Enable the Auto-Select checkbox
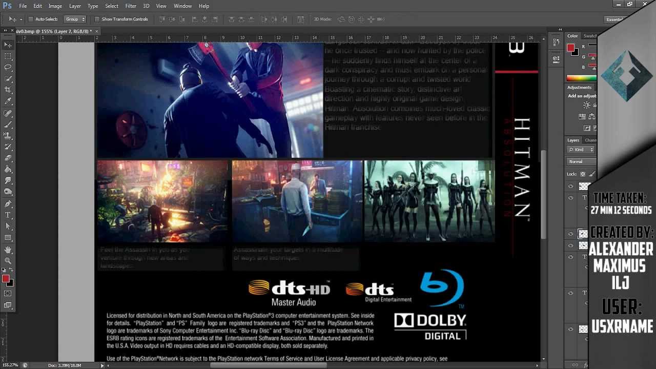Image resolution: width=656 pixels, height=369 pixels. 31,19
